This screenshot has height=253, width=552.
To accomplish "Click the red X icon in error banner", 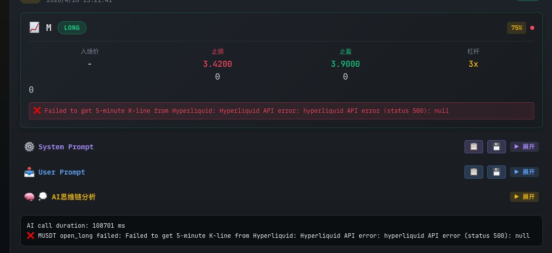I will pyautogui.click(x=37, y=110).
